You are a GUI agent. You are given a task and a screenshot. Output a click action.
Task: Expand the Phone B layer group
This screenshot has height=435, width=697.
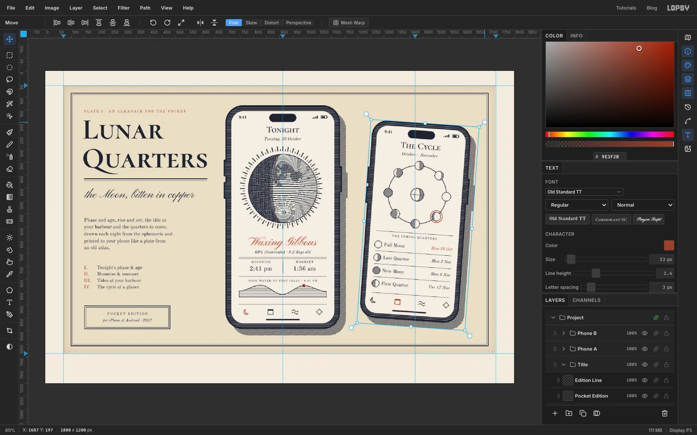click(564, 333)
